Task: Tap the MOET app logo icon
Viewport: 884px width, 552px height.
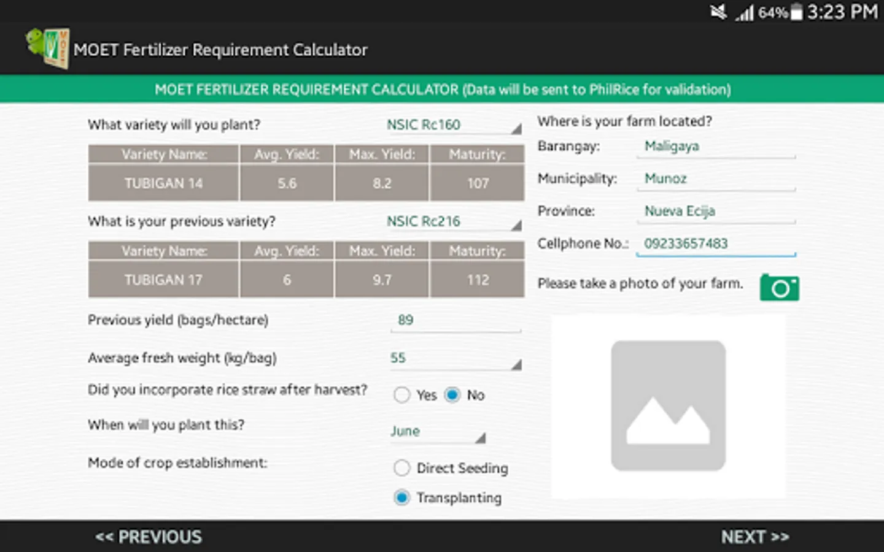Action: (x=47, y=48)
